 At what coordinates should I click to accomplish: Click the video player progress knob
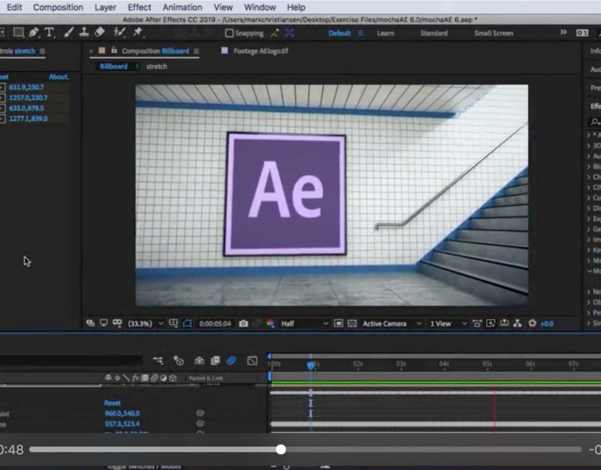(x=281, y=449)
